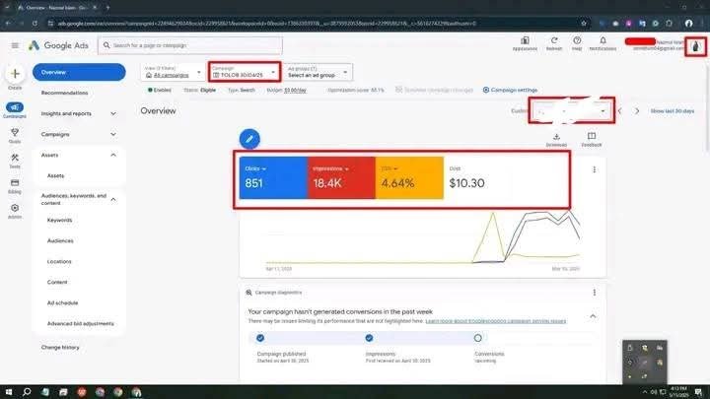Select Recommendations in the sidebar

tap(71, 93)
